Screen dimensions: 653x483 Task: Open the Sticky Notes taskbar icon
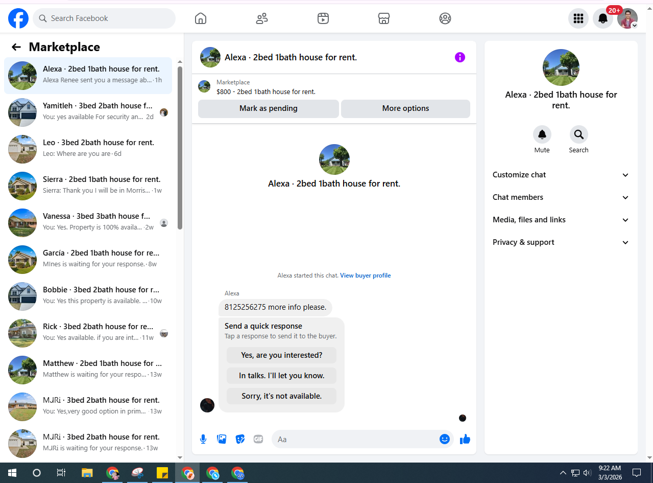click(x=162, y=473)
